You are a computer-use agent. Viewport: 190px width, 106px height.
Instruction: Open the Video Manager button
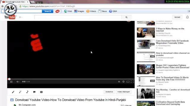123,92
